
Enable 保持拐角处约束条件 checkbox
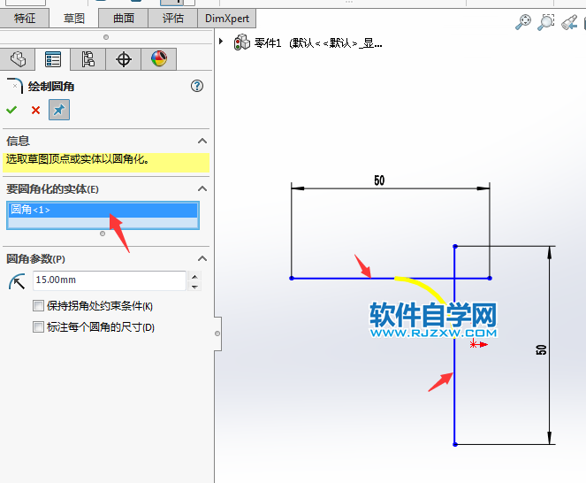point(38,306)
